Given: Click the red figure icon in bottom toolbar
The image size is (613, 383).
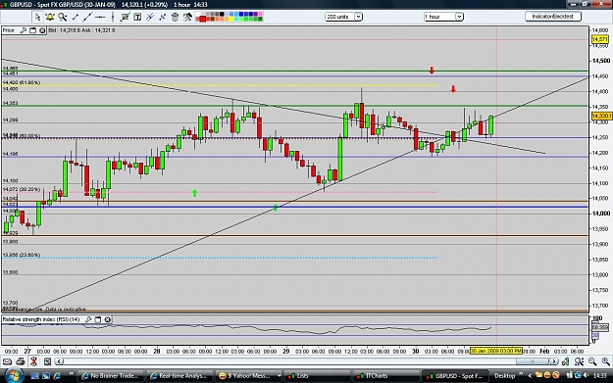Looking at the screenshot, I should (x=33, y=361).
